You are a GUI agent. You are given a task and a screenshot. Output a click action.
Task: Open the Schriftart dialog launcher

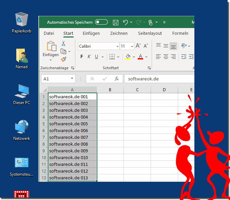(x=149, y=68)
